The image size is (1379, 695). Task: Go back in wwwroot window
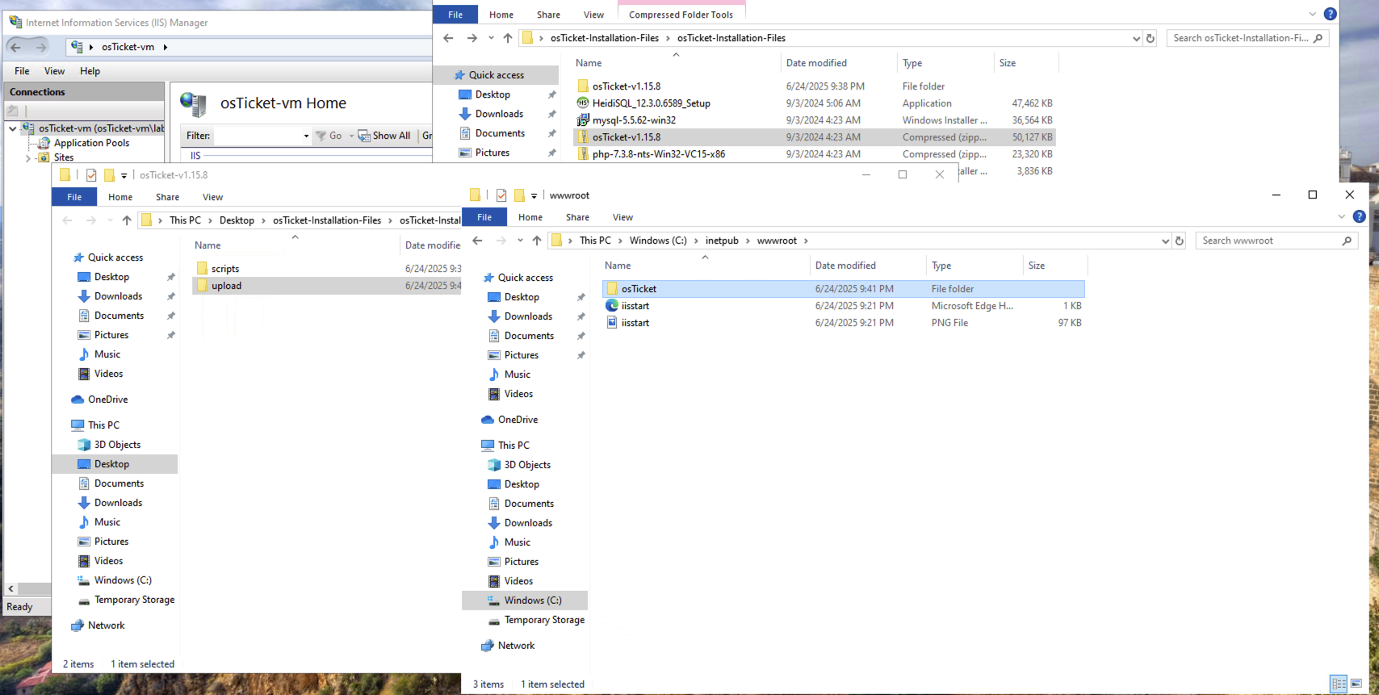477,241
